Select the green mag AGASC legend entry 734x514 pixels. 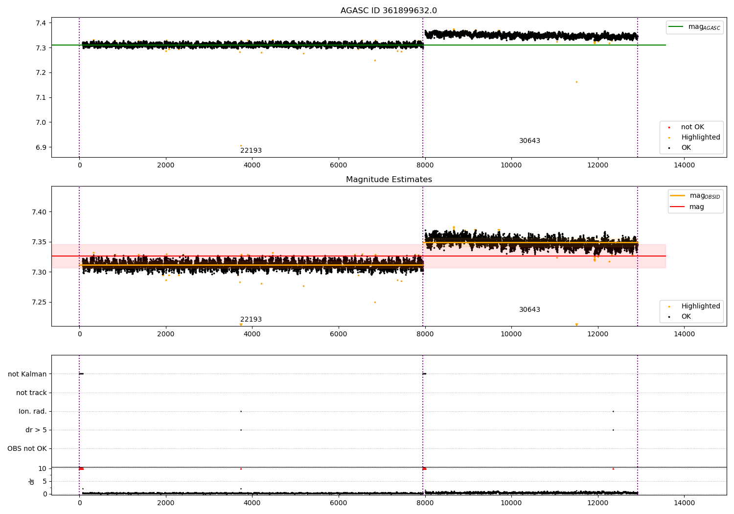pos(694,27)
